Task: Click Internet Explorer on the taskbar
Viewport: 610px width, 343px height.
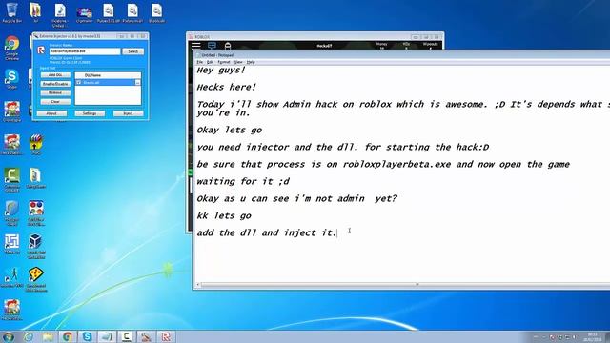Action: (29, 336)
